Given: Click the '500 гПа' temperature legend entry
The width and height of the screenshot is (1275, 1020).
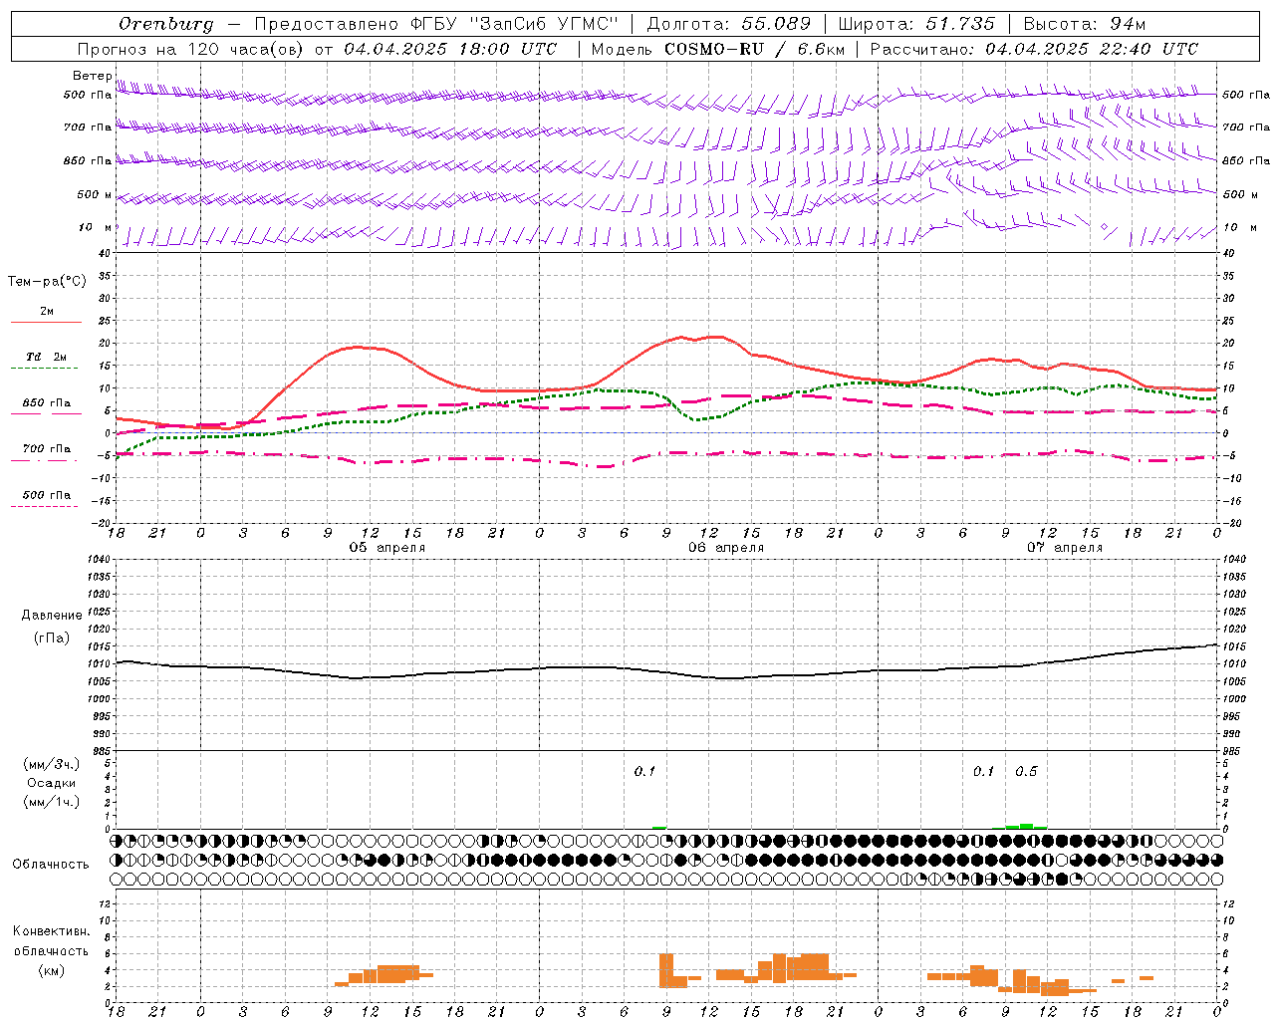Looking at the screenshot, I should pyautogui.click(x=47, y=494).
